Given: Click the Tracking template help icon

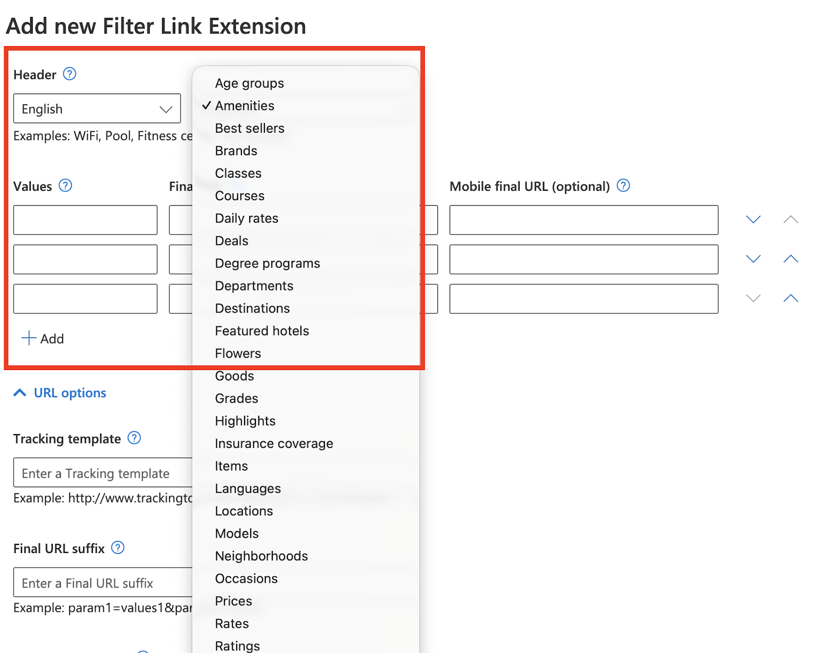Looking at the screenshot, I should tap(134, 438).
